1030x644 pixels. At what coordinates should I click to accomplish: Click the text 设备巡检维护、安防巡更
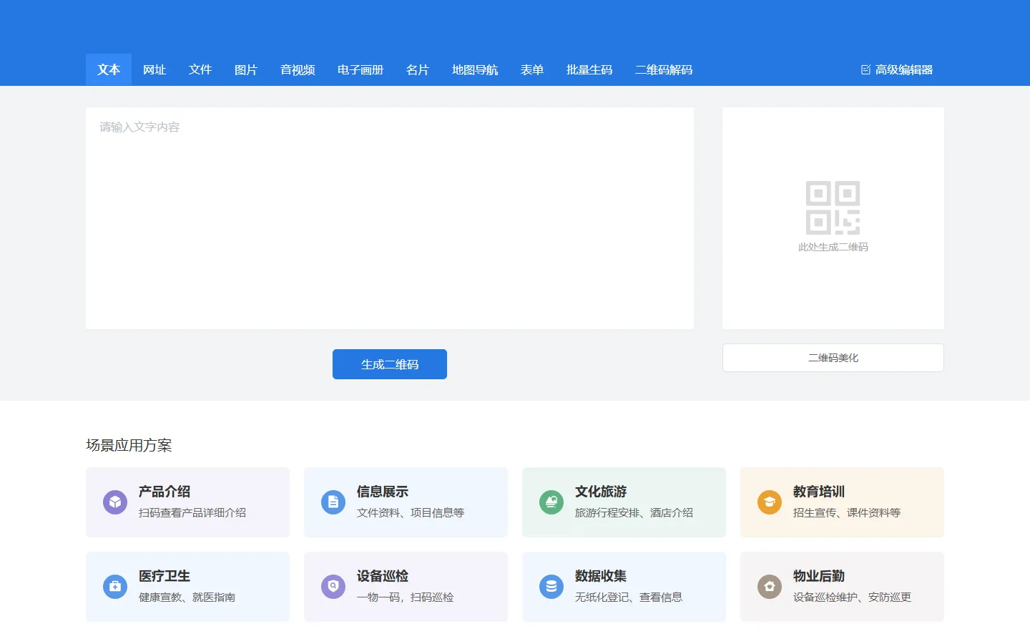pyautogui.click(x=853, y=597)
